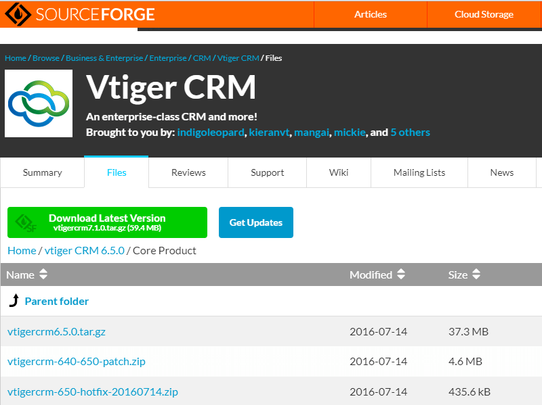Image resolution: width=542 pixels, height=405 pixels.
Task: Open vtigercrm-640-650-patch.zip link
Action: pyautogui.click(x=76, y=362)
